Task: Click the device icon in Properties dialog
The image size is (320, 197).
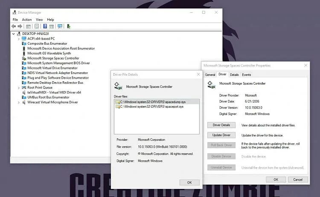Action: (211, 85)
